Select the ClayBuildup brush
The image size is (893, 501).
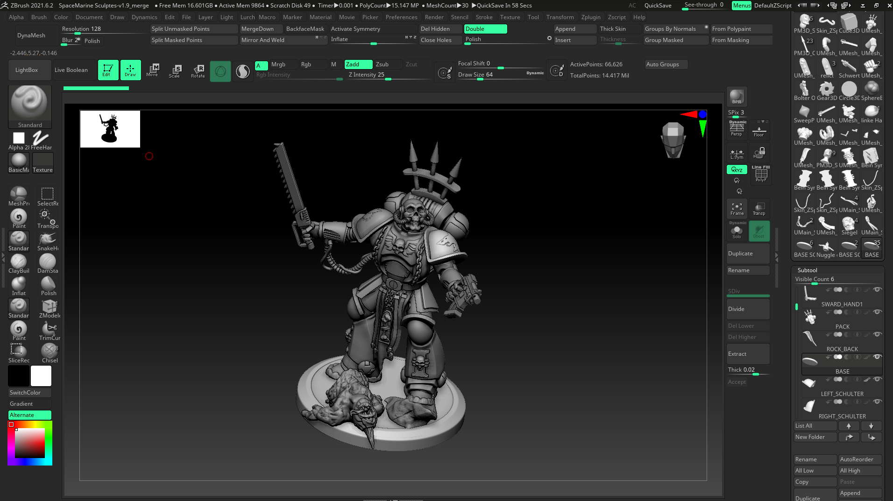[19, 264]
